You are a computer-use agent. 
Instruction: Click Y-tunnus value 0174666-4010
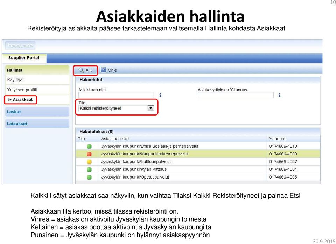coord(283,146)
